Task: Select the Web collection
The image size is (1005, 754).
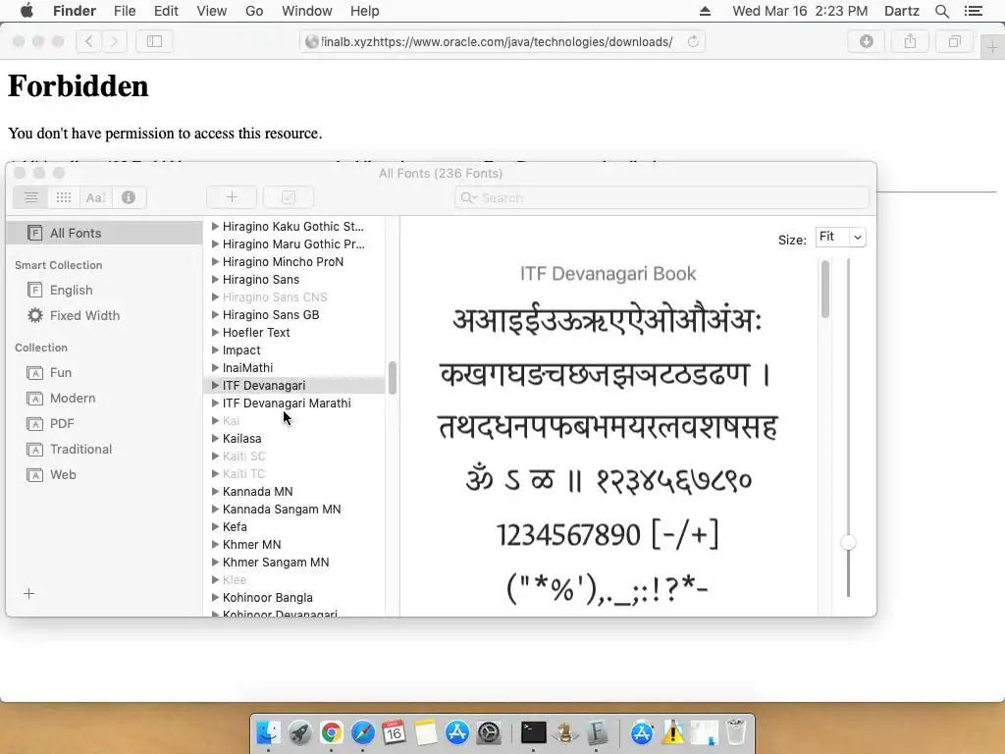Action: [x=104, y=475]
